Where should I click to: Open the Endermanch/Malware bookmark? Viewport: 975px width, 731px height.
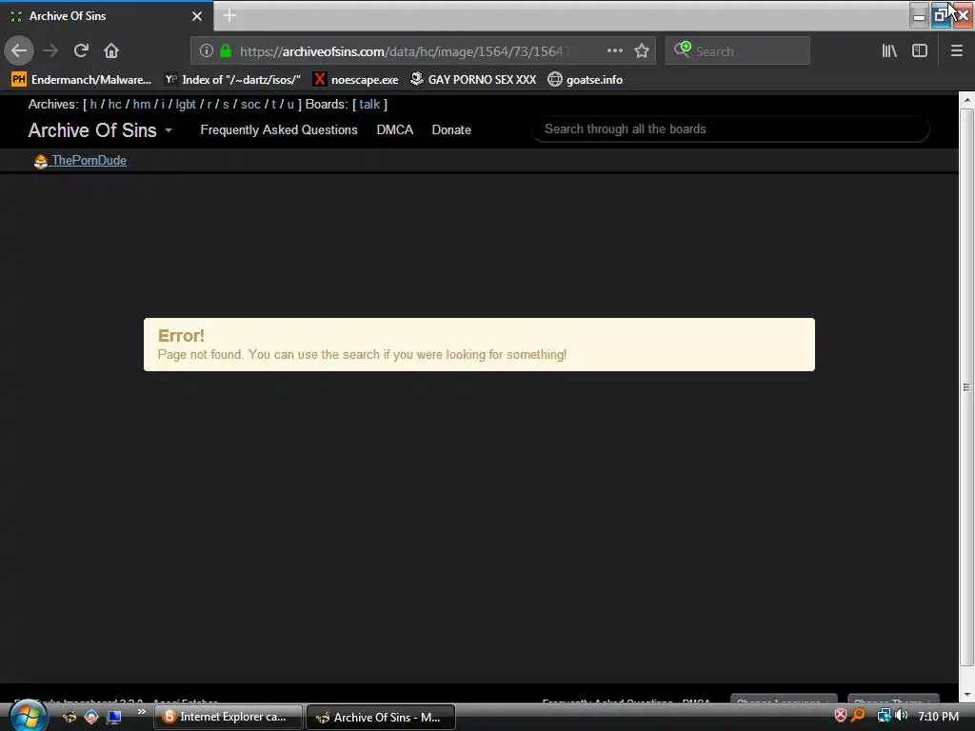pos(82,80)
